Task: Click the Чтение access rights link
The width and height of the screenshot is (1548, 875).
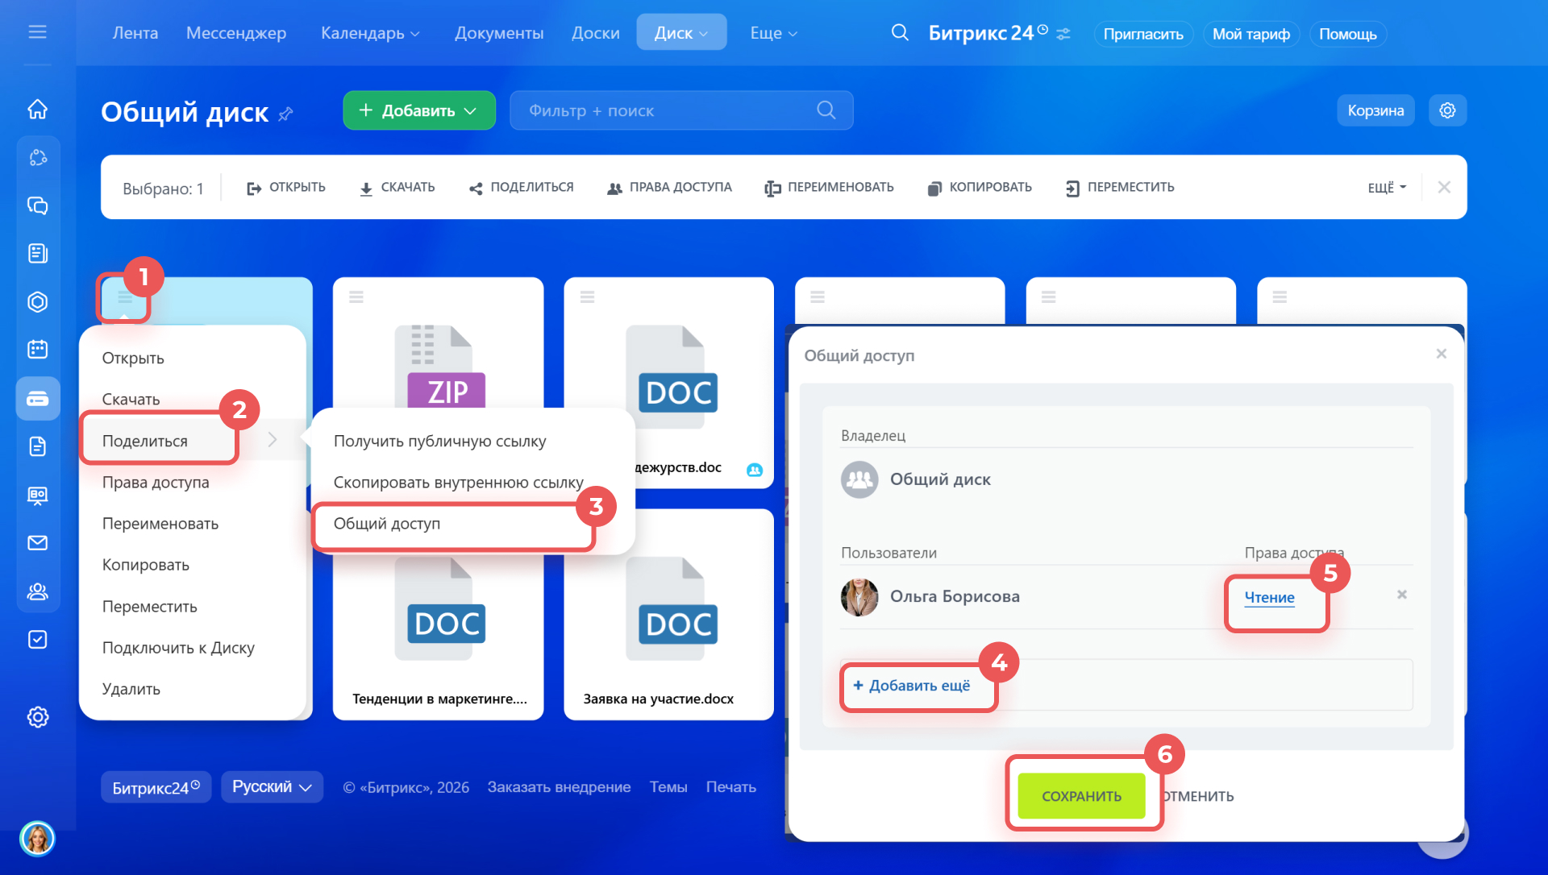Action: 1269,598
